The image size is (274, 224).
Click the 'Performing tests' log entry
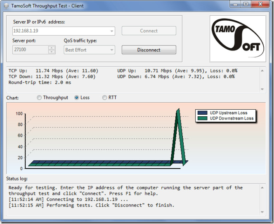(91, 205)
